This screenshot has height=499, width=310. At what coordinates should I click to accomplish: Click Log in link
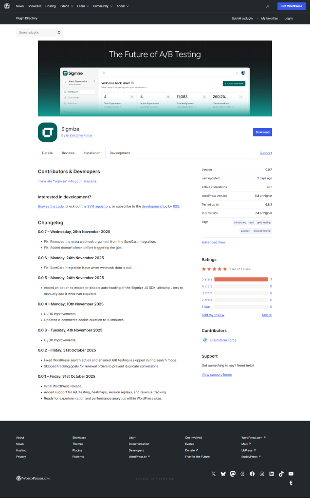[289, 19]
